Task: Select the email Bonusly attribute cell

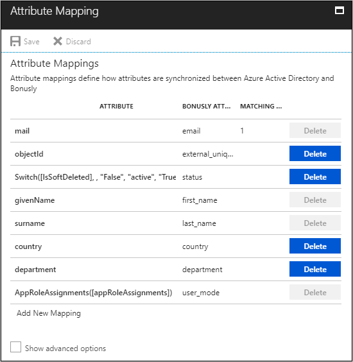Action: pyautogui.click(x=191, y=131)
